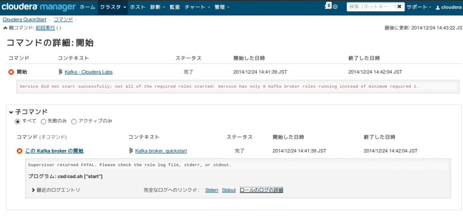
Task: Open the クラスタ dropdown menu
Action: pos(113,7)
